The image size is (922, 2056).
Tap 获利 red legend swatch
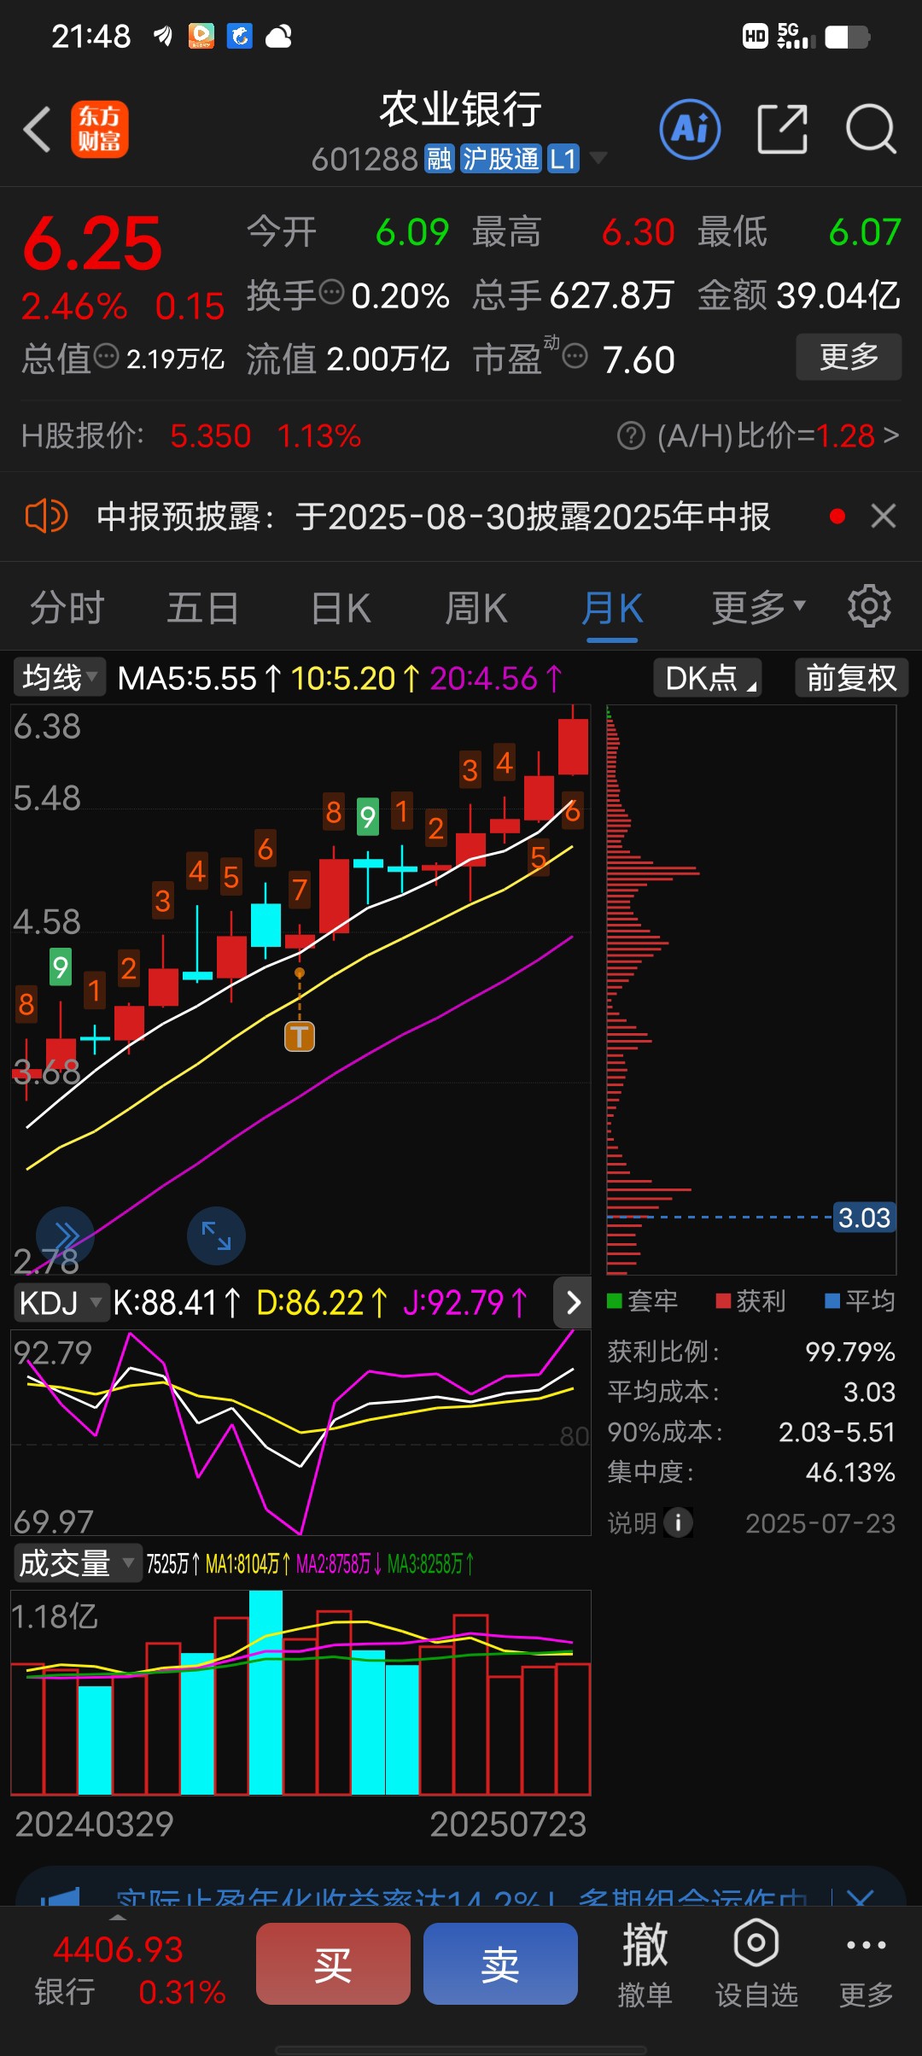[723, 1301]
